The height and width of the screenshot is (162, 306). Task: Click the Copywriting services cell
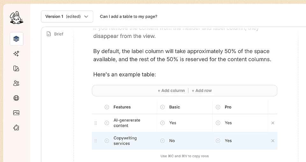125,141
